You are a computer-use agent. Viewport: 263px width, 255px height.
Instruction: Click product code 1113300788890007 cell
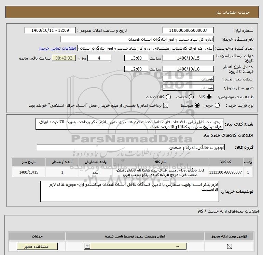225,172
